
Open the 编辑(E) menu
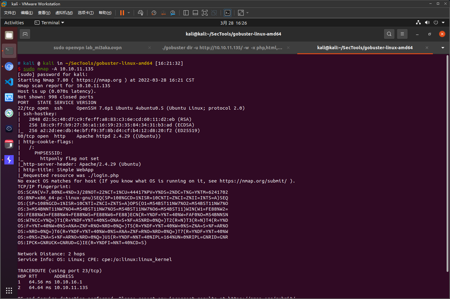pos(27,13)
